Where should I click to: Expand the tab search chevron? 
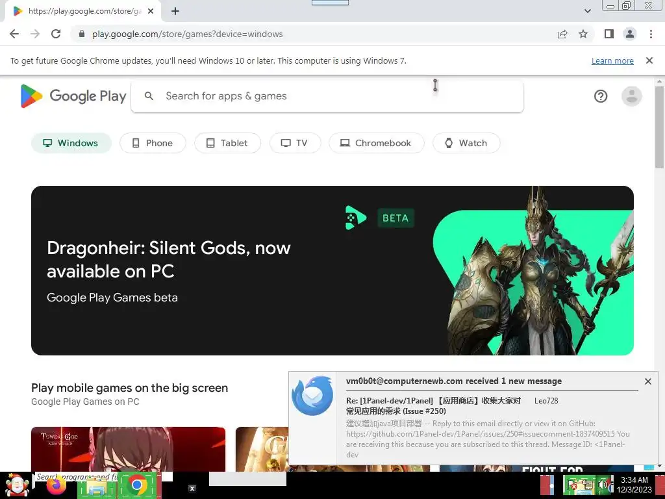pyautogui.click(x=587, y=11)
